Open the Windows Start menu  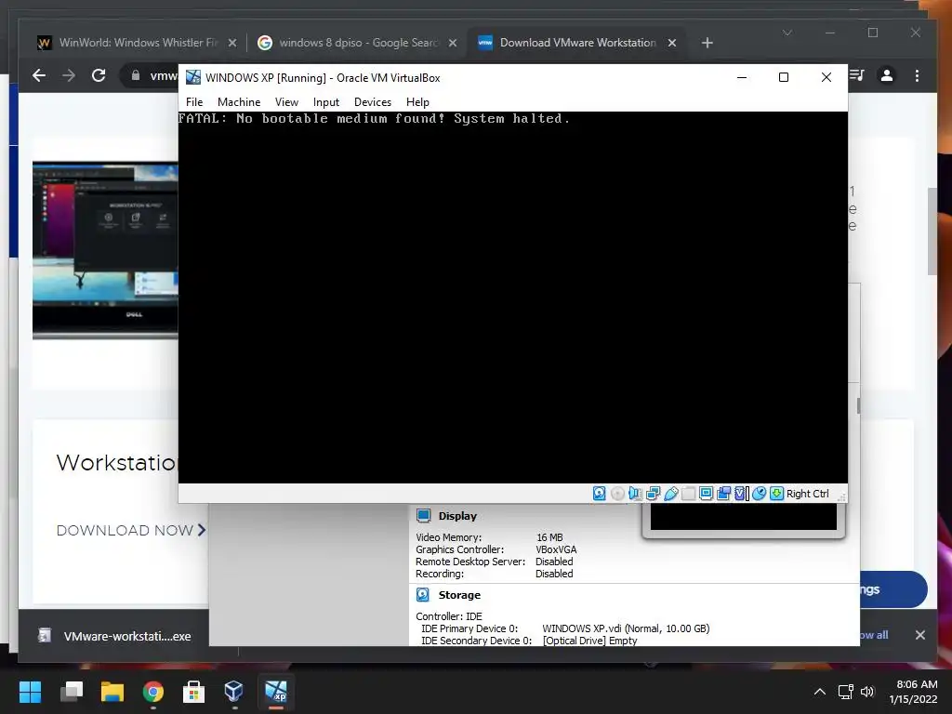coord(30,692)
